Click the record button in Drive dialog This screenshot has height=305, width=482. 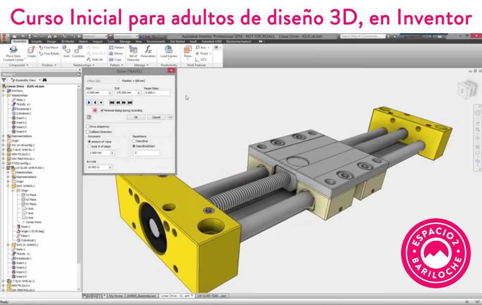tap(95, 110)
